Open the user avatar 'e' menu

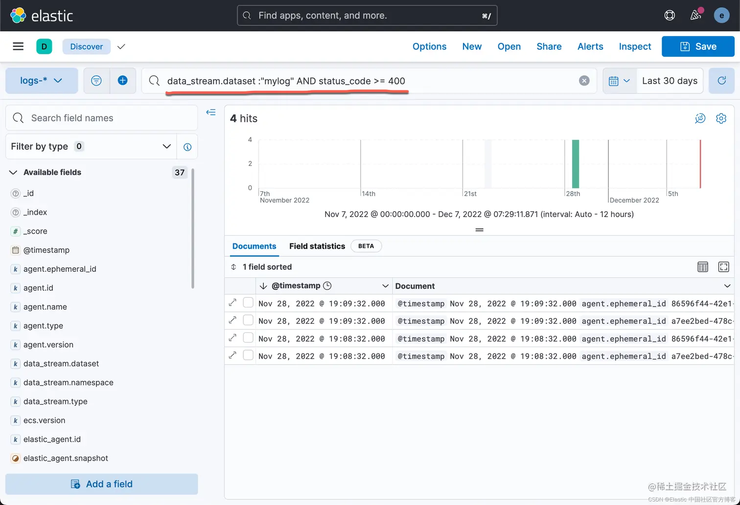click(721, 16)
